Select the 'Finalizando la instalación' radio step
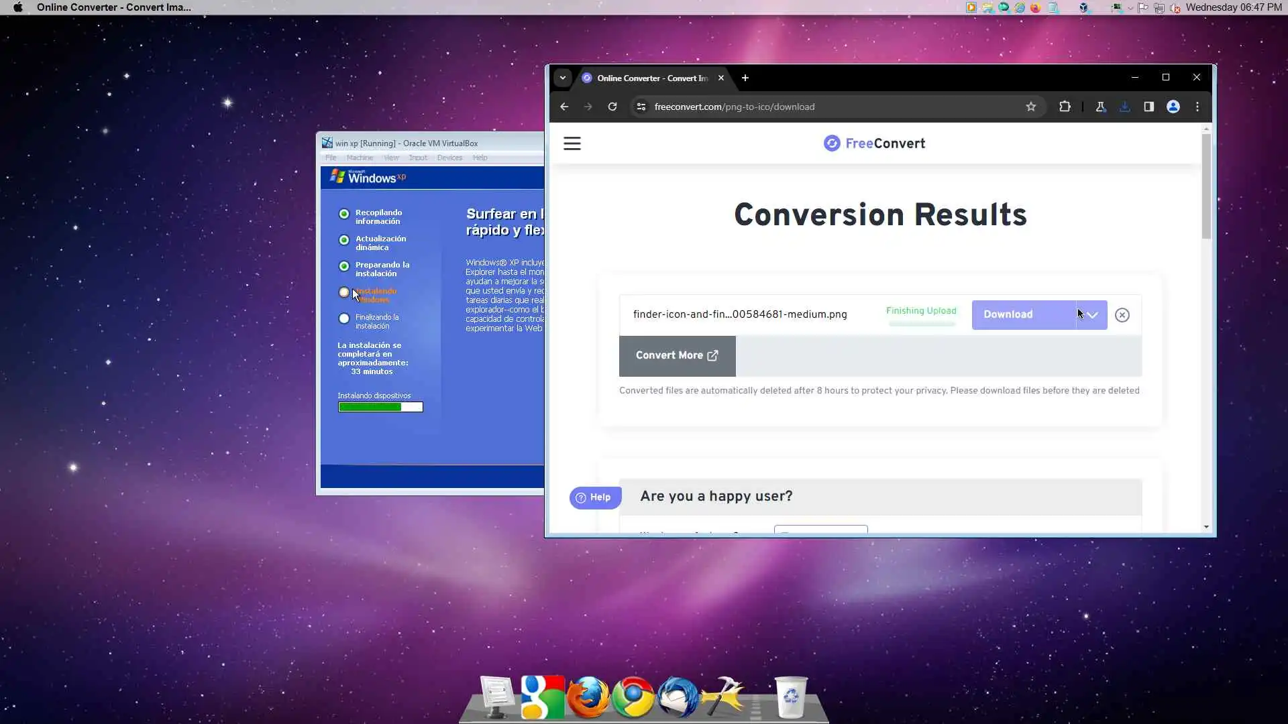 tap(344, 319)
